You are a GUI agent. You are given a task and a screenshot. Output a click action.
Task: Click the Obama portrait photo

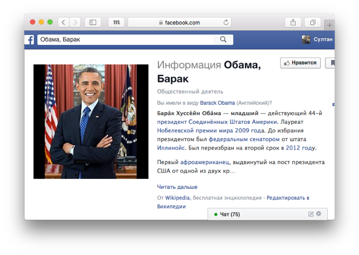coord(91,122)
